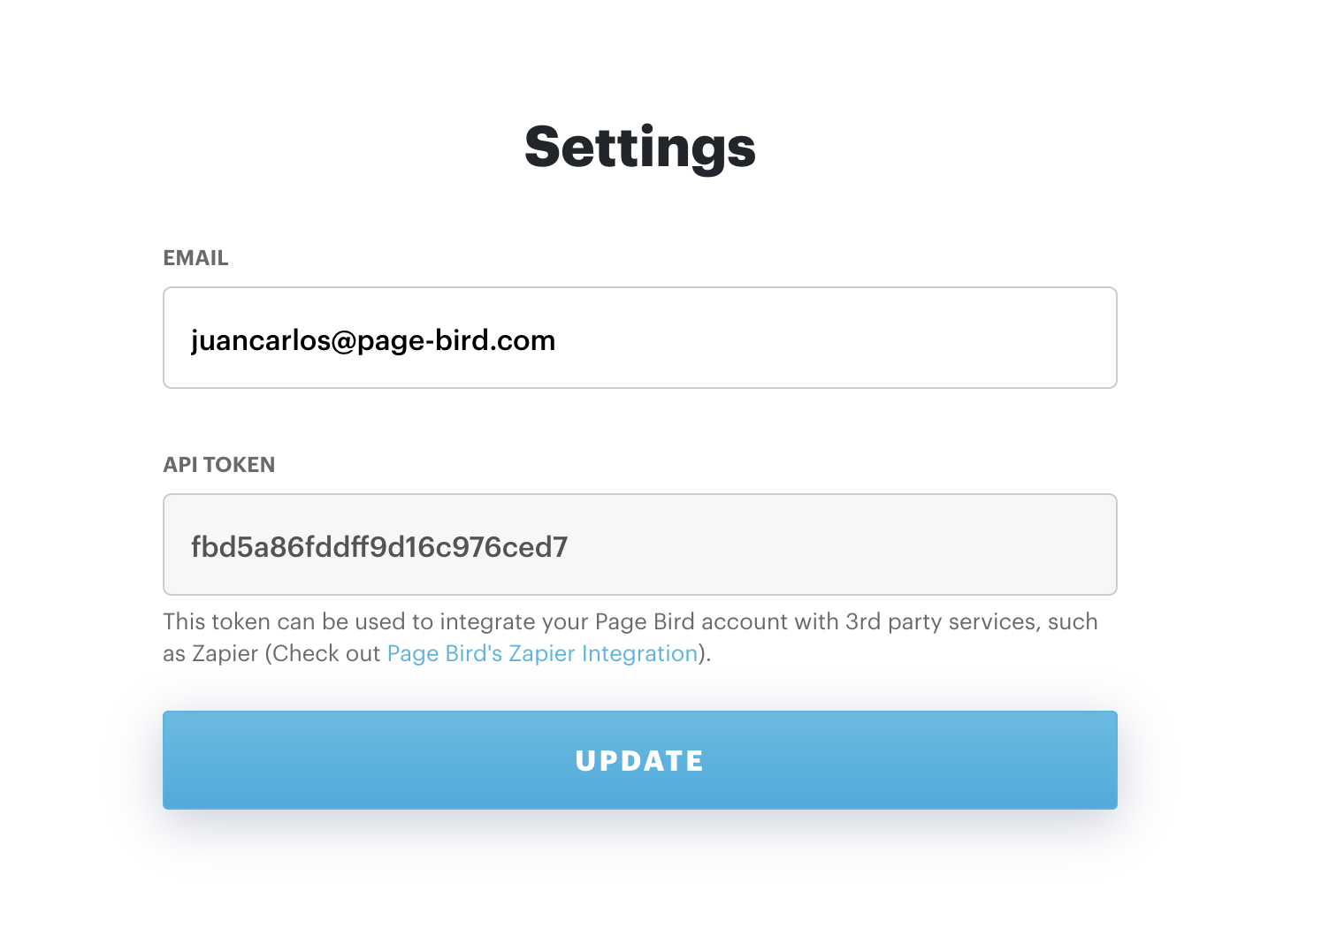Click the Settings page heading

point(640,148)
